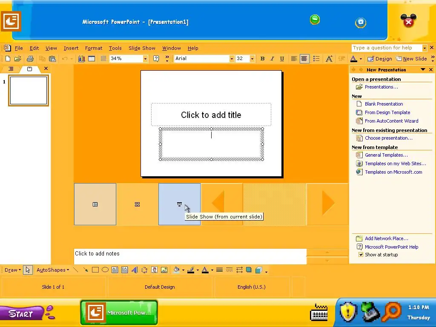The width and height of the screenshot is (436, 327).
Task: Open the task pane dropdown menu arrow
Action: [423, 69]
